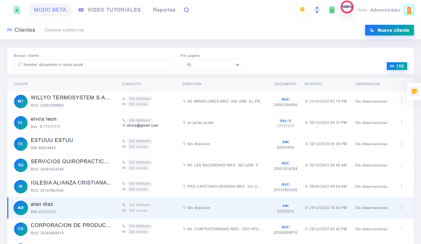The height and width of the screenshot is (244, 421).
Task: Open options menu for SERVICIOS QUIROPRACTIC row
Action: click(x=402, y=165)
